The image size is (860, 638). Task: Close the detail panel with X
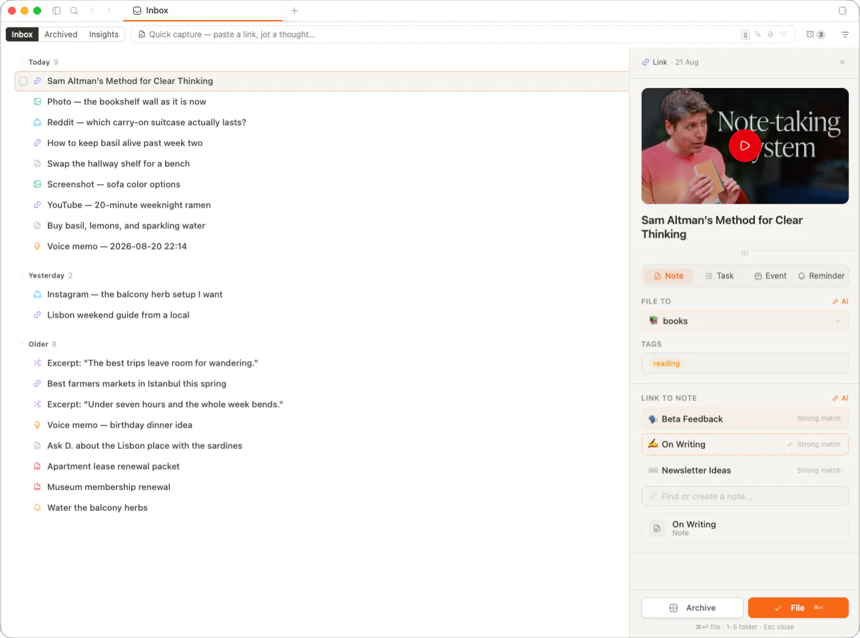pyautogui.click(x=842, y=62)
